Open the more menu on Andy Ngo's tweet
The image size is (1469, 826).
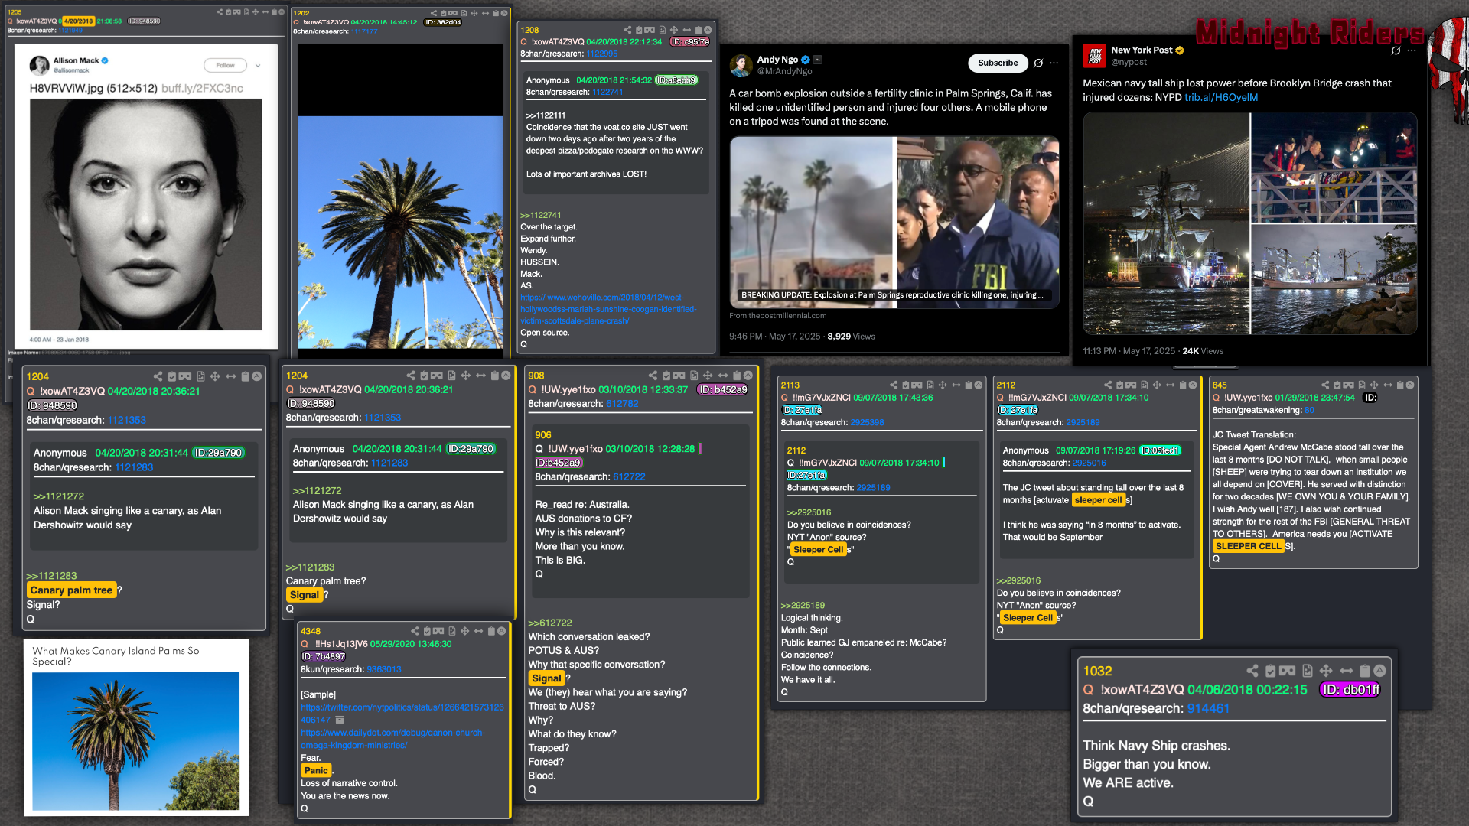coord(1054,63)
